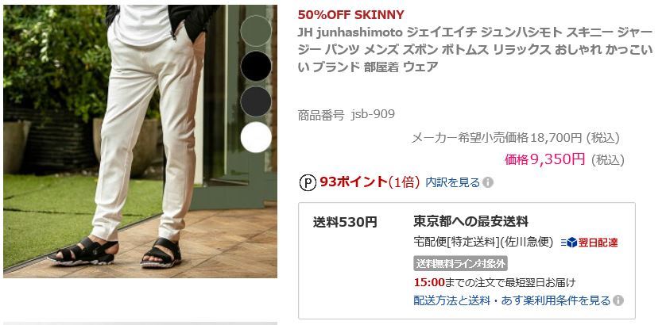This screenshot has width=666, height=325.
Task: Click the main product photo of white pants
Action: point(140,141)
